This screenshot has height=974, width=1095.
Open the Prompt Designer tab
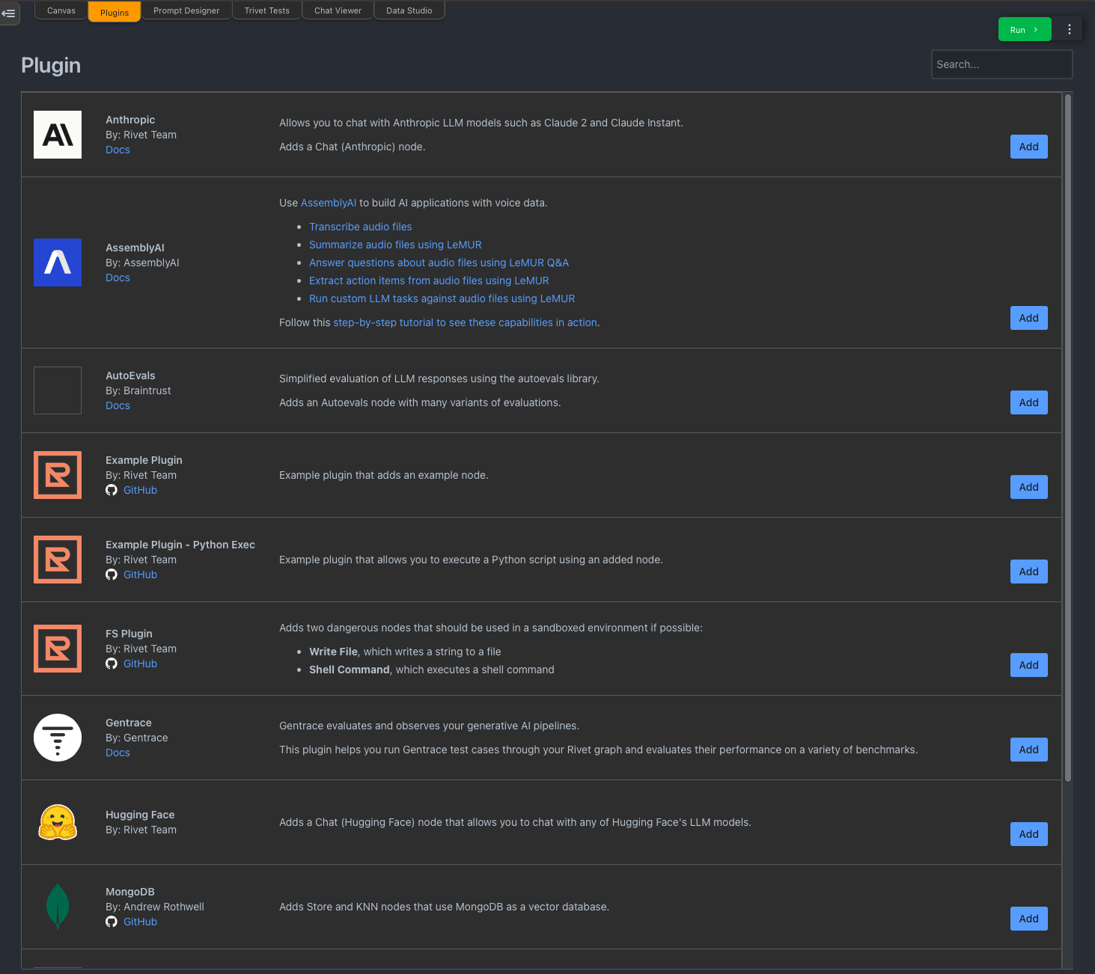pyautogui.click(x=186, y=10)
